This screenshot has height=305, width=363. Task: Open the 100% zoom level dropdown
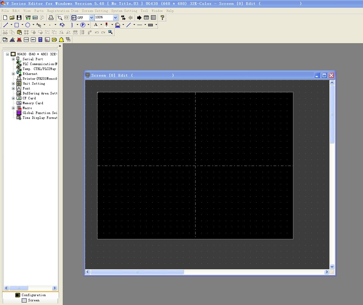(115, 18)
